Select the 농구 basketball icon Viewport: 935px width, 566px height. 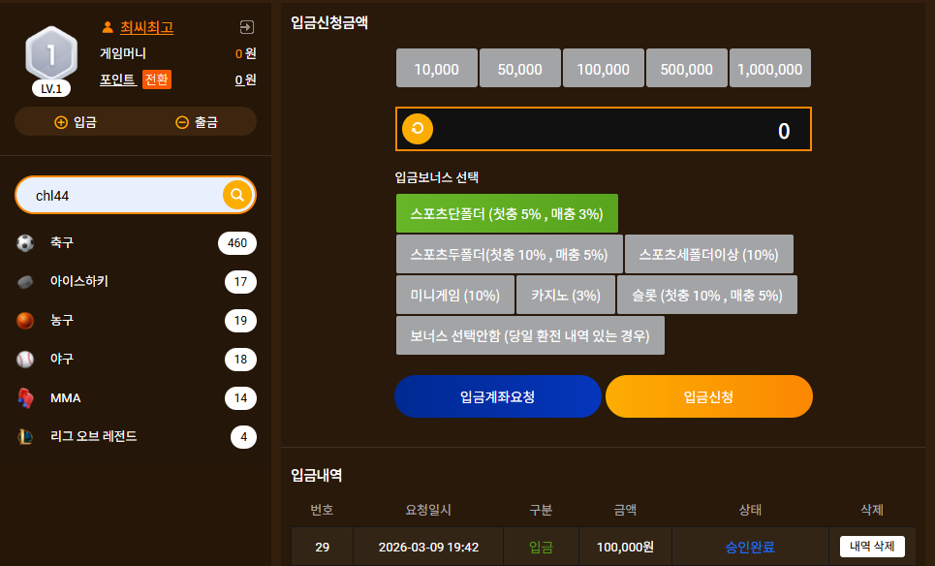pos(25,320)
